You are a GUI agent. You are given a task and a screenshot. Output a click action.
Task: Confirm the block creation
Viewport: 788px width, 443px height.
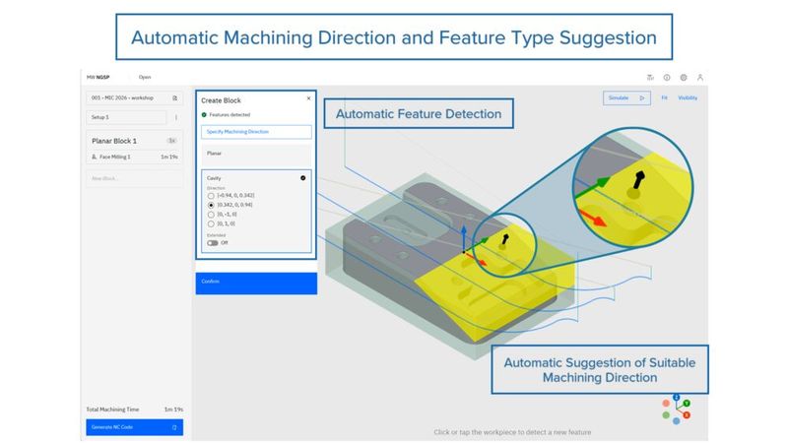coord(256,284)
